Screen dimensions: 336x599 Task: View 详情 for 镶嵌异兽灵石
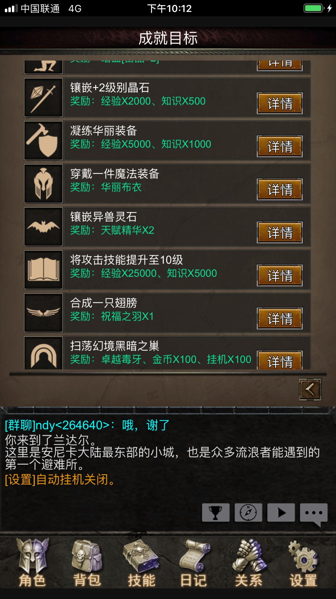(280, 232)
